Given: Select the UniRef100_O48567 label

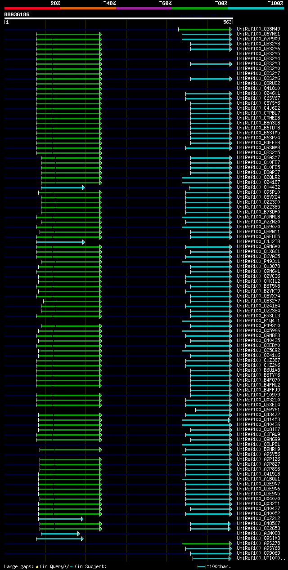Looking at the screenshot, I should 259,524.
